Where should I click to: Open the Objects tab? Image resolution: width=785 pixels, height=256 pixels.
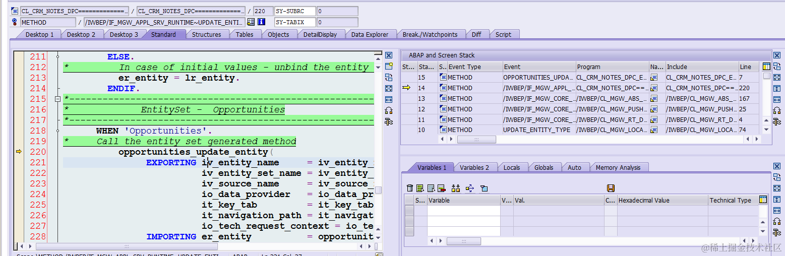pyautogui.click(x=278, y=34)
